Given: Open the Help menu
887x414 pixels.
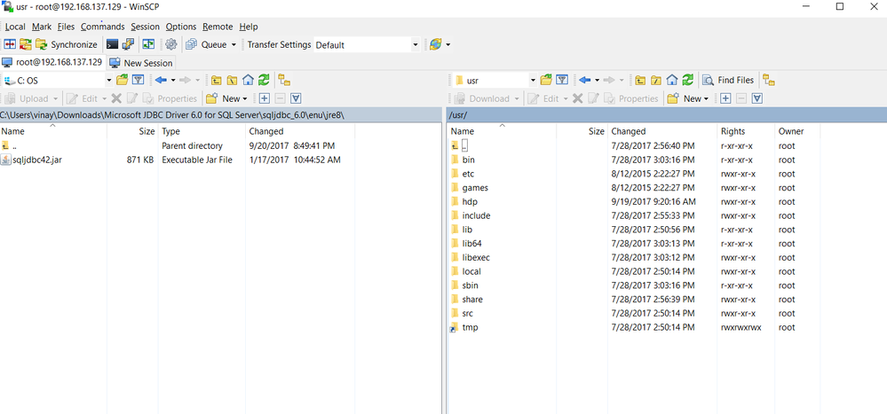Looking at the screenshot, I should (249, 27).
